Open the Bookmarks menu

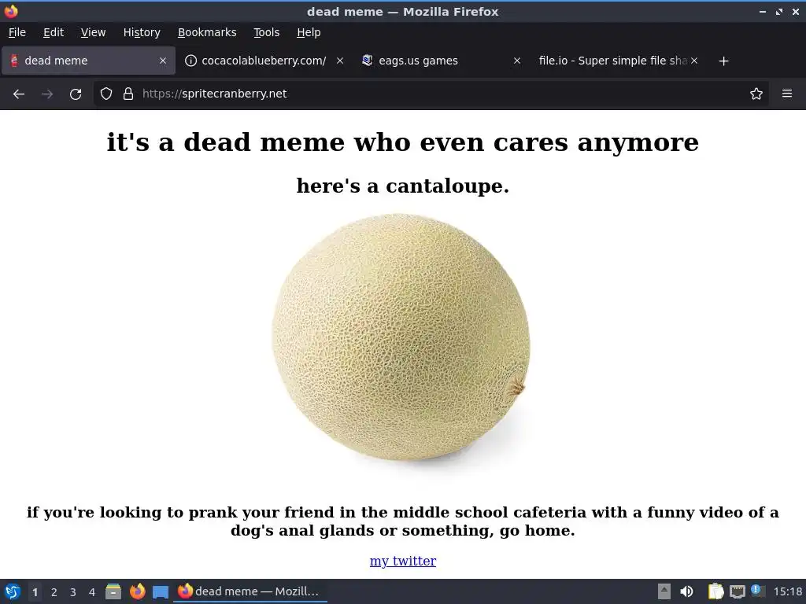click(207, 32)
